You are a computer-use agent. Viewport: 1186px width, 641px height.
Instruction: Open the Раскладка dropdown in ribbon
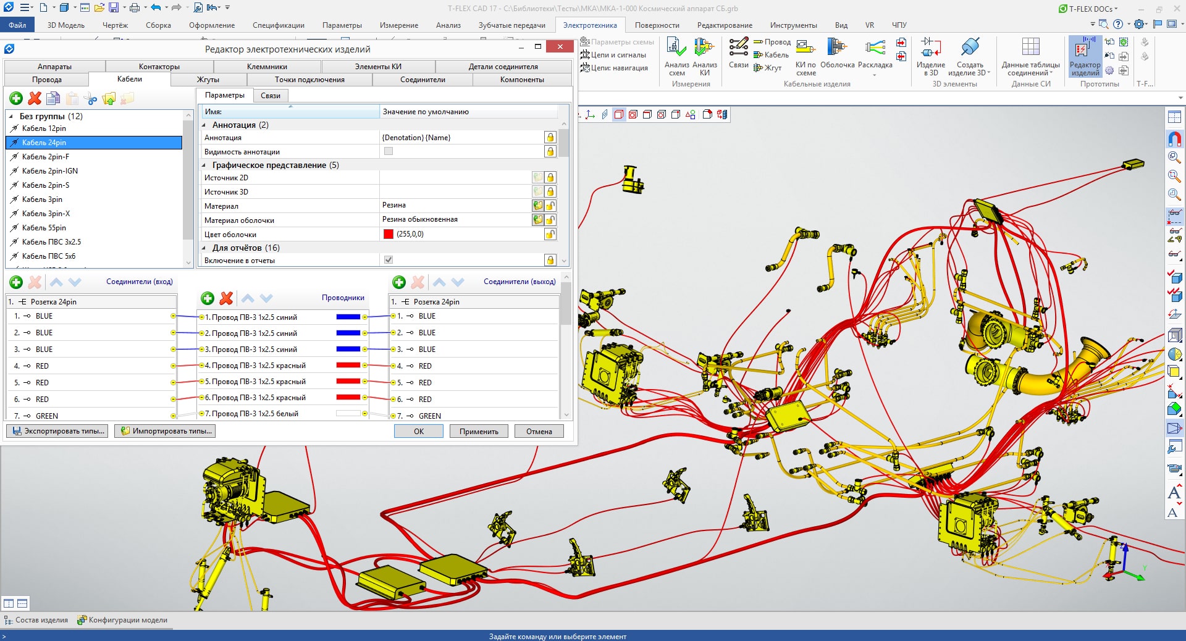(875, 75)
